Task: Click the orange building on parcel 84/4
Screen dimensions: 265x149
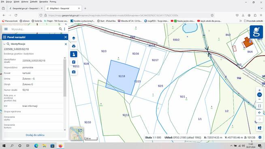Action: (x=248, y=42)
